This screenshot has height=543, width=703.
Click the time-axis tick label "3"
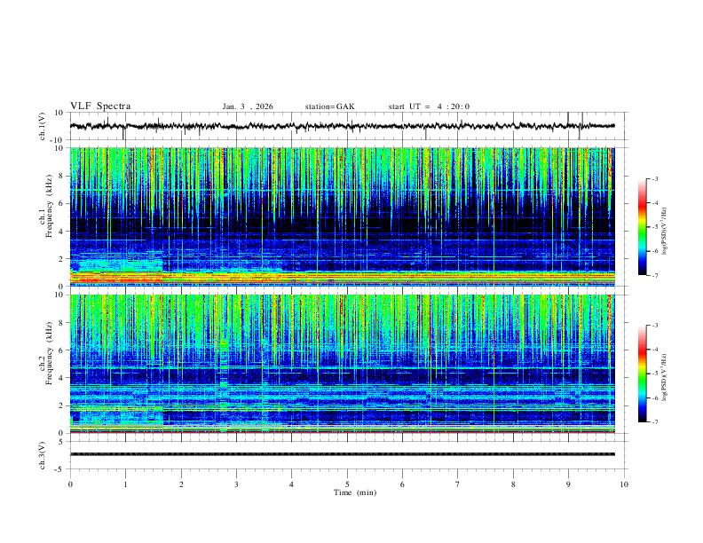click(x=236, y=484)
